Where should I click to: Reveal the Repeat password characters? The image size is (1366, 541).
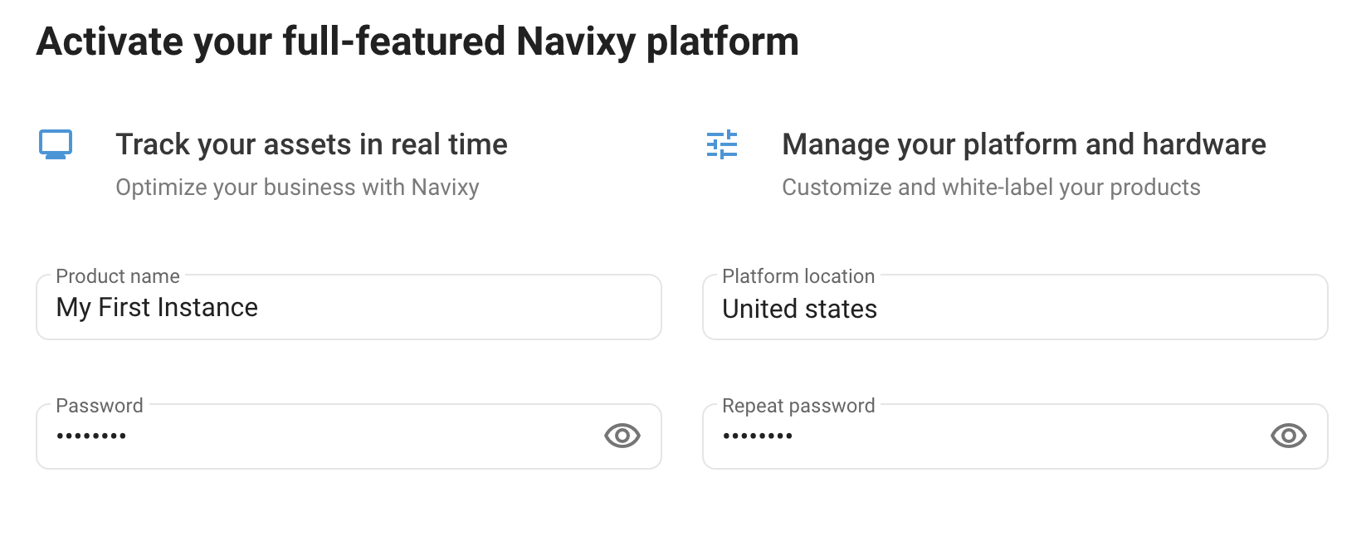coord(1289,436)
